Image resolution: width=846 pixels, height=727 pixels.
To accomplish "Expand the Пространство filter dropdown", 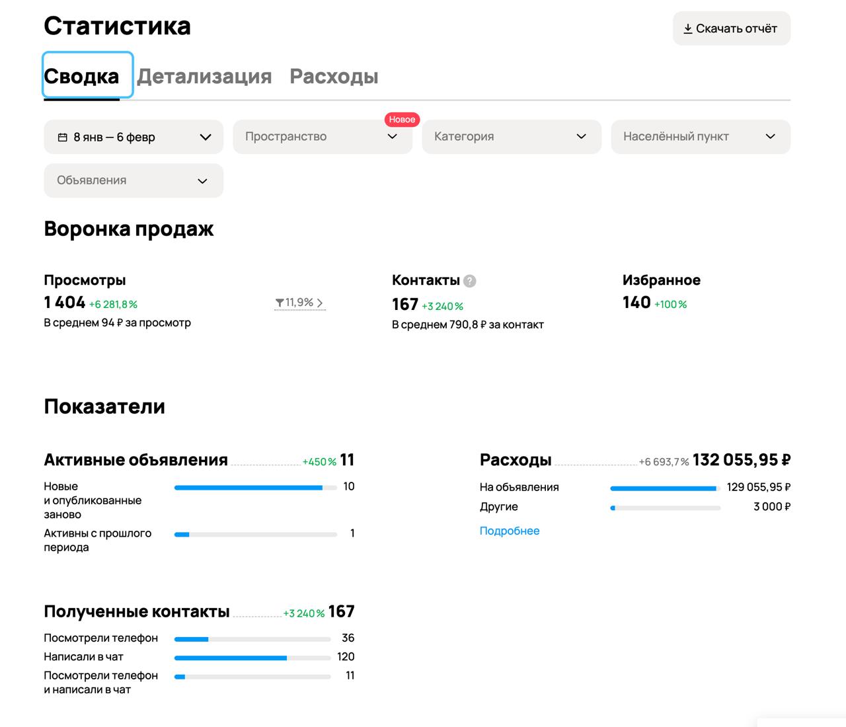I will (x=322, y=137).
